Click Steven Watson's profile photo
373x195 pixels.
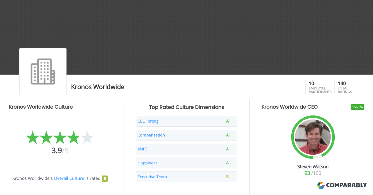click(x=313, y=137)
